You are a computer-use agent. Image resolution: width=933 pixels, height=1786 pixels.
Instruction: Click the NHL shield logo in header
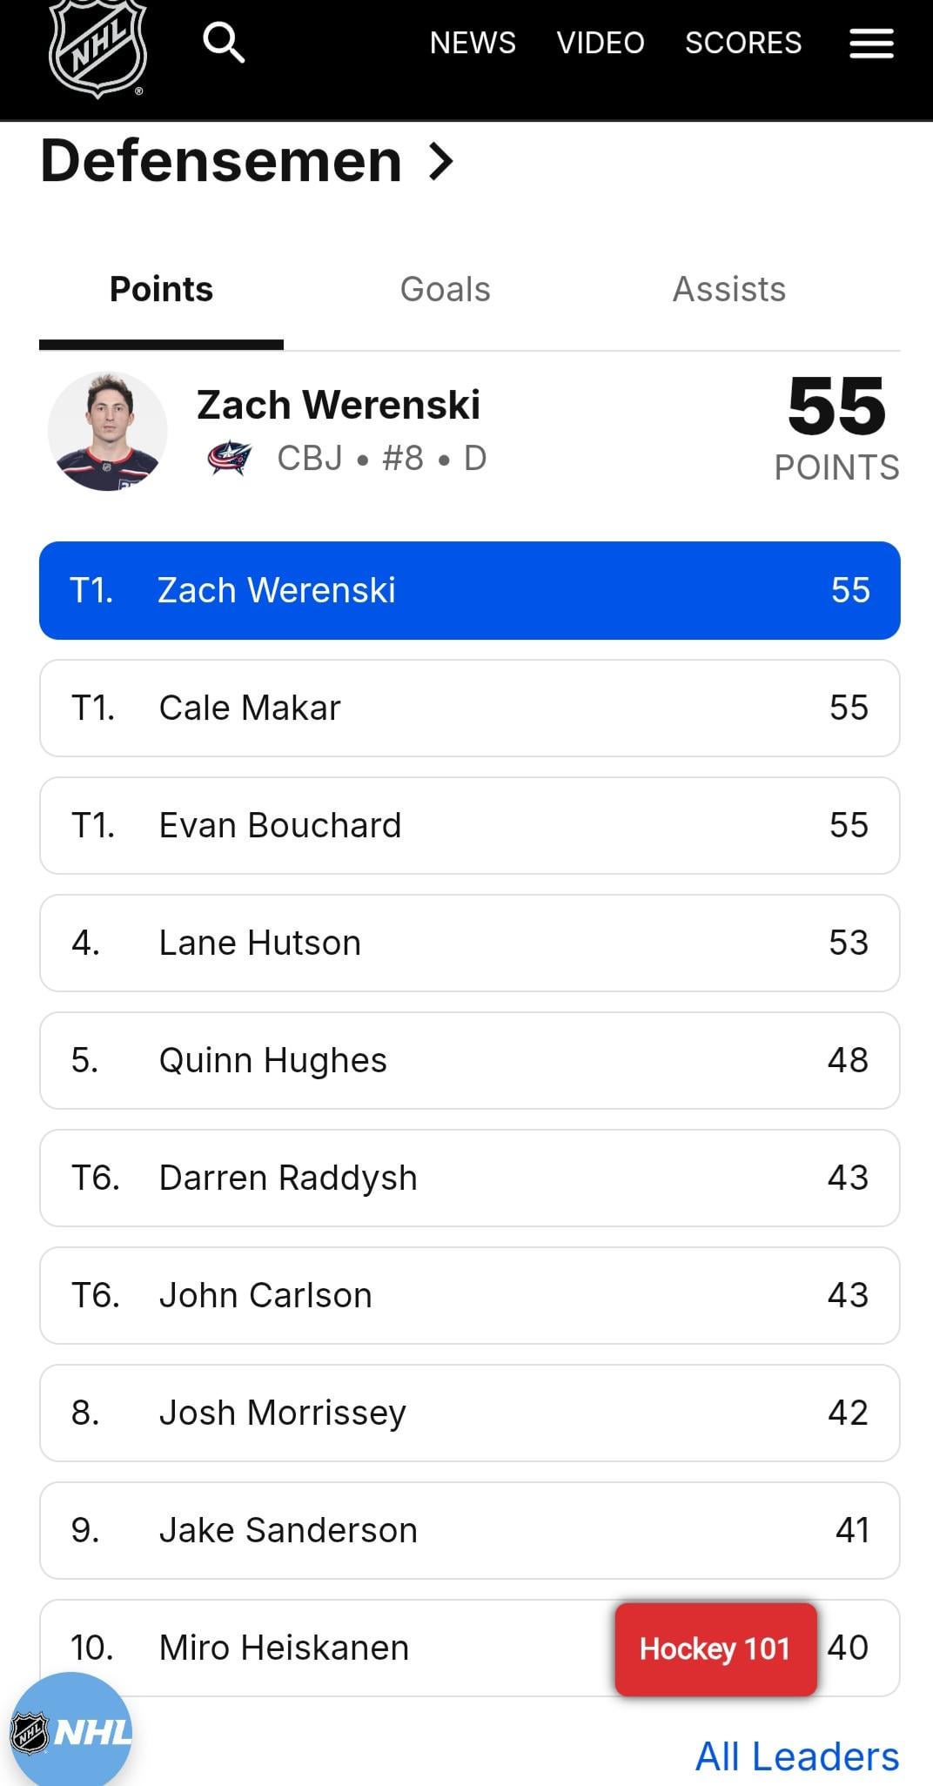[x=97, y=47]
